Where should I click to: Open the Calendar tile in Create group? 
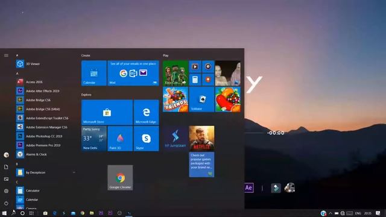(94, 73)
